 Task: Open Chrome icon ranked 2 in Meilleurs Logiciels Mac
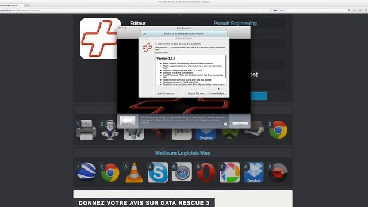pyautogui.click(x=110, y=172)
